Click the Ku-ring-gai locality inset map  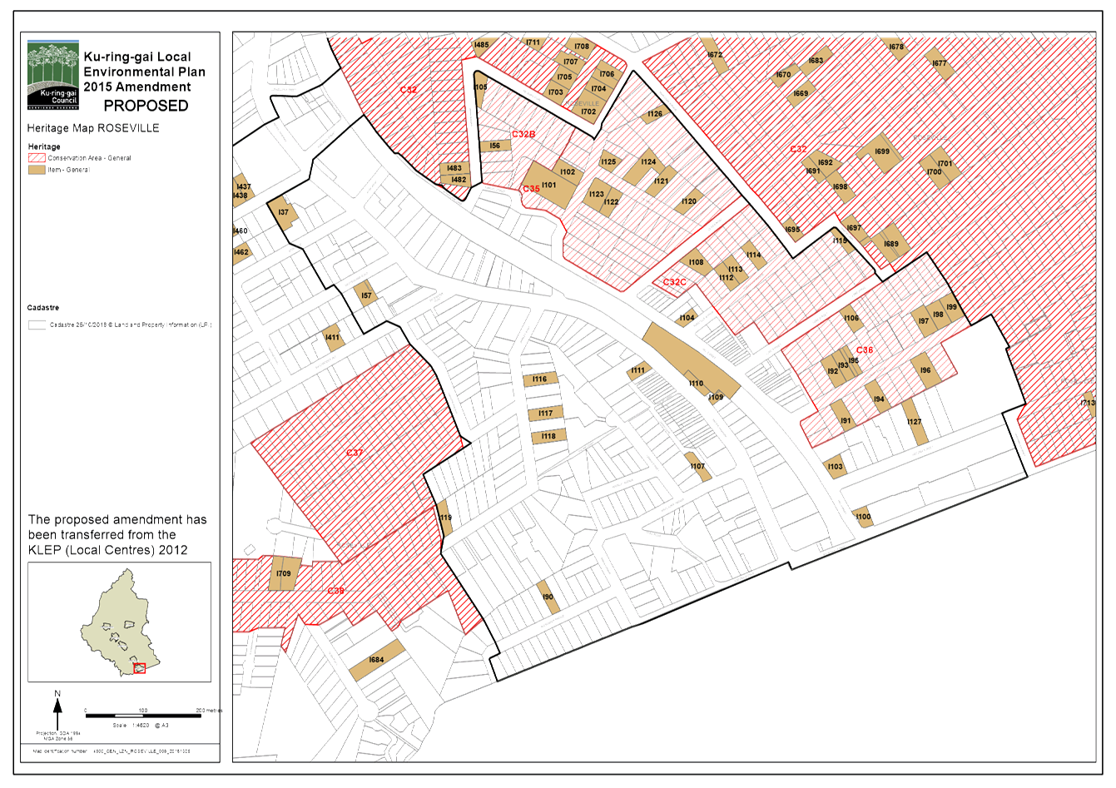tap(119, 622)
